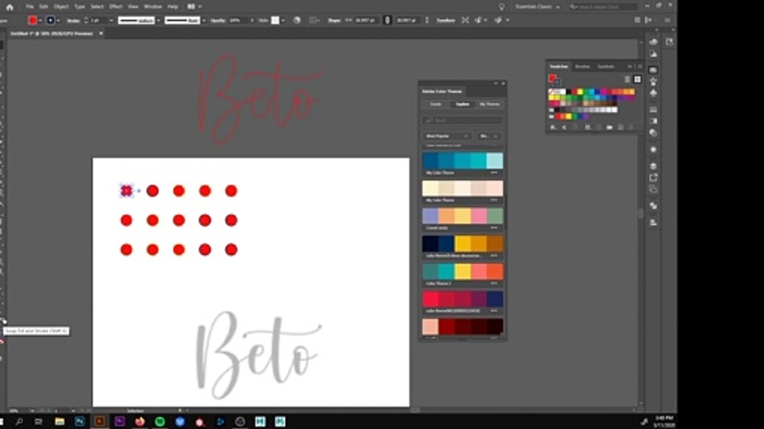Click the stroke weight stepper arrows
Image resolution: width=764 pixels, height=429 pixels.
point(86,20)
